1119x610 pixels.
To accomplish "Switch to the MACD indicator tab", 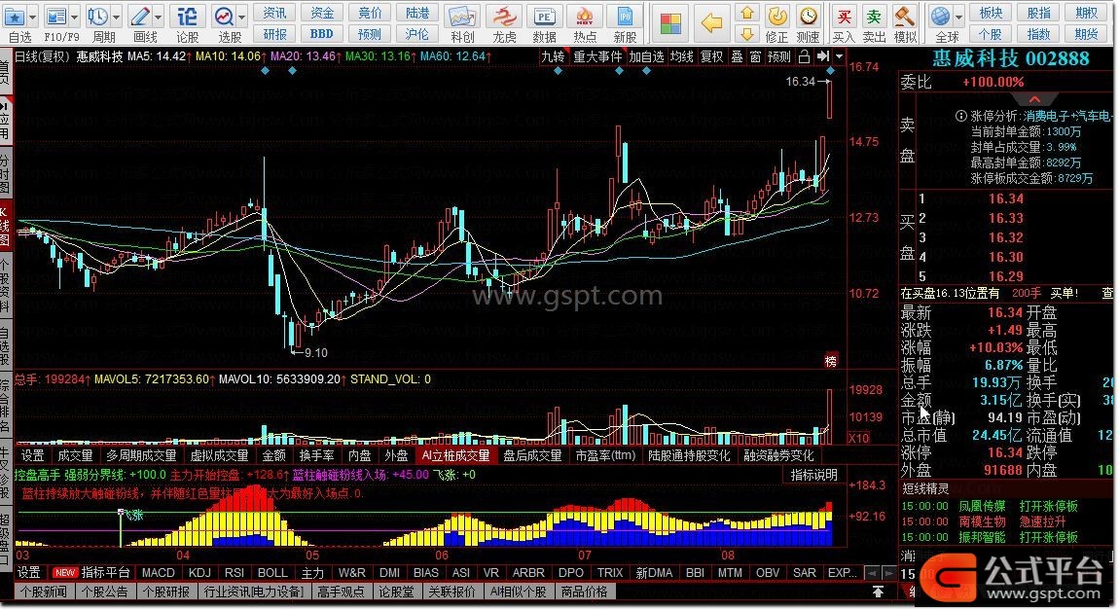I will [x=158, y=573].
